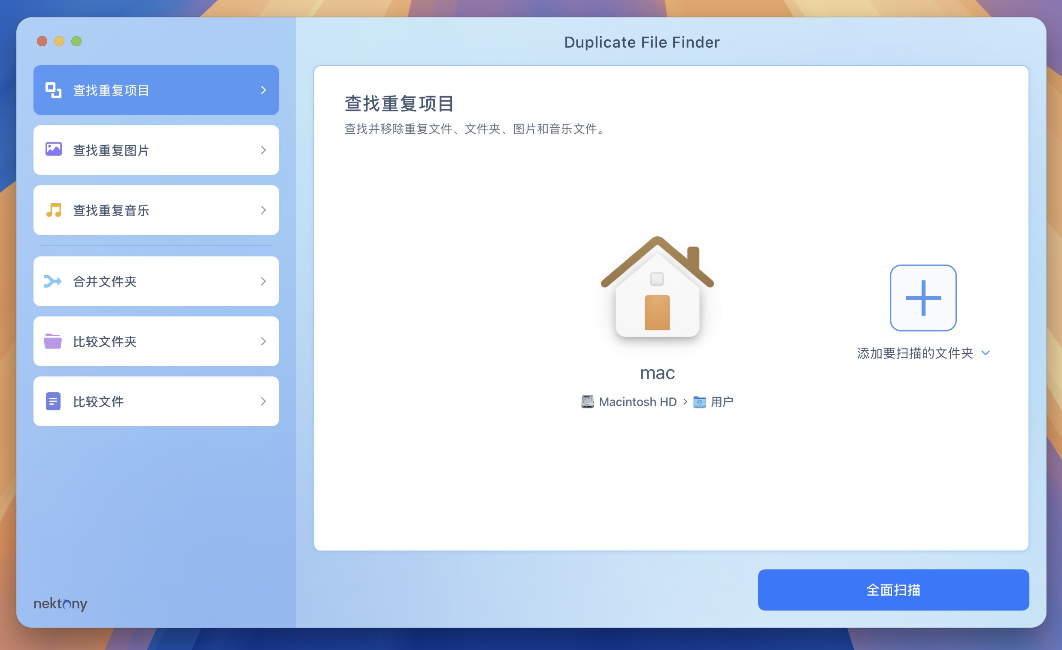1062x650 pixels.
Task: Expand 查找重复项目 with its chevron
Action: [263, 90]
